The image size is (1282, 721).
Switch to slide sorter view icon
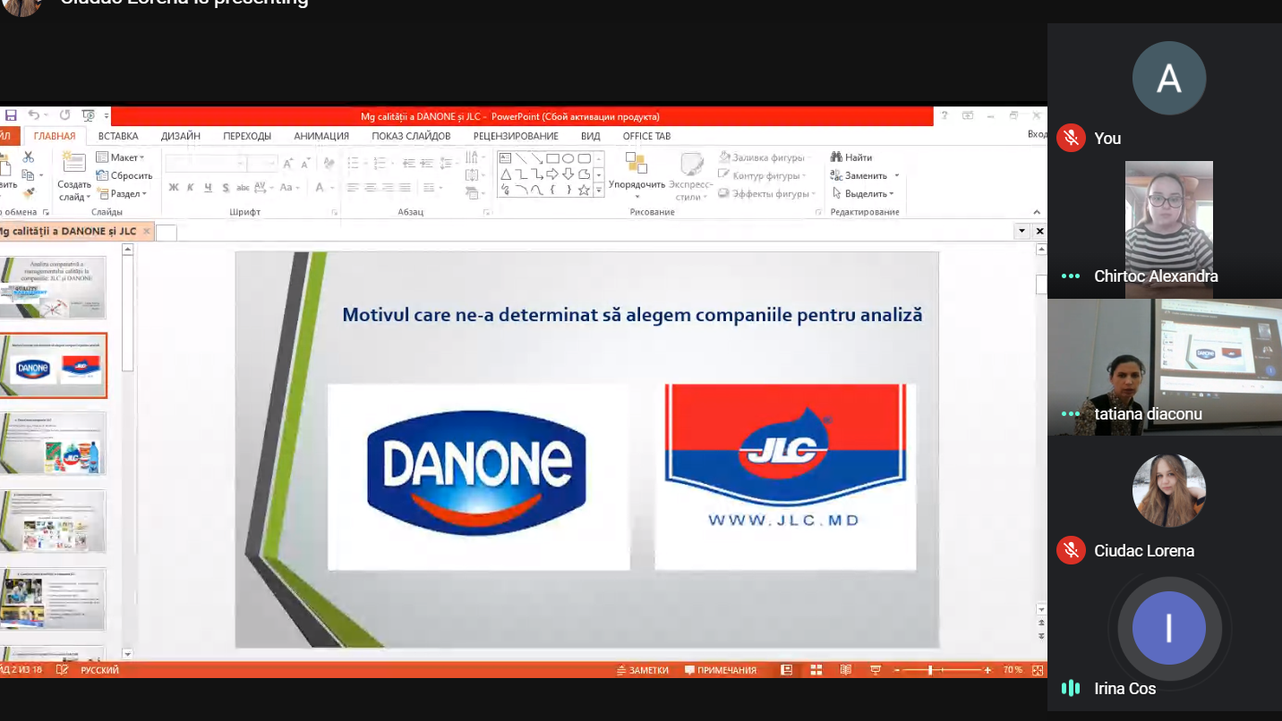816,670
